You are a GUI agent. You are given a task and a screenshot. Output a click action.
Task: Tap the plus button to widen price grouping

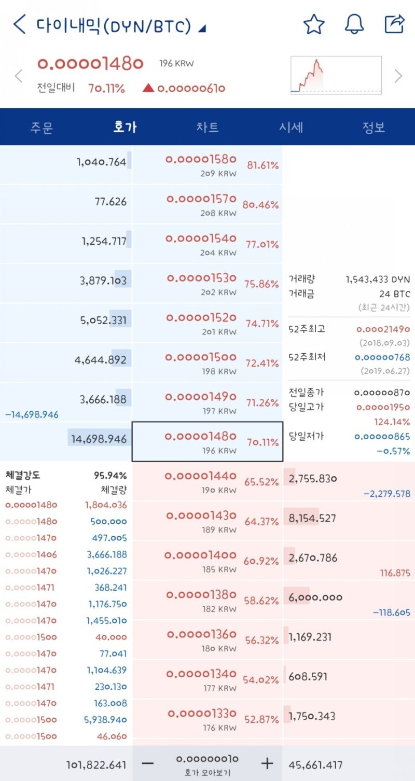click(267, 763)
